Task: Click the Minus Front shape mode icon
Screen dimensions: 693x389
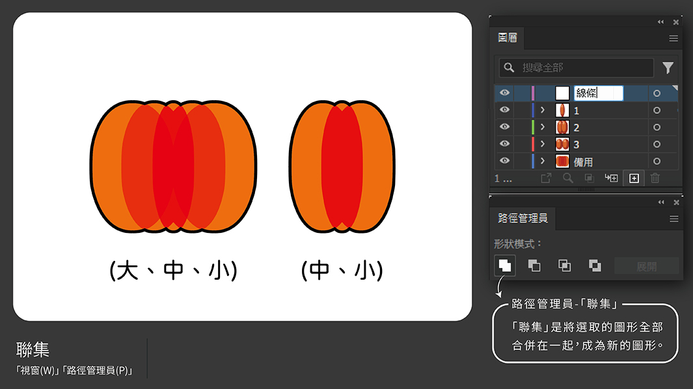Action: tap(534, 265)
